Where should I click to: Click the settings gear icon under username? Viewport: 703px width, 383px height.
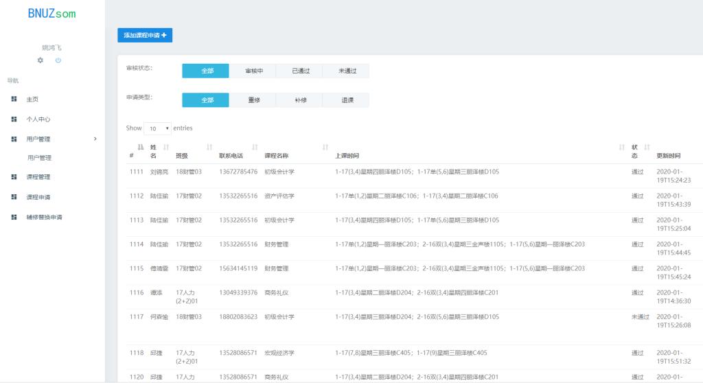[x=41, y=60]
